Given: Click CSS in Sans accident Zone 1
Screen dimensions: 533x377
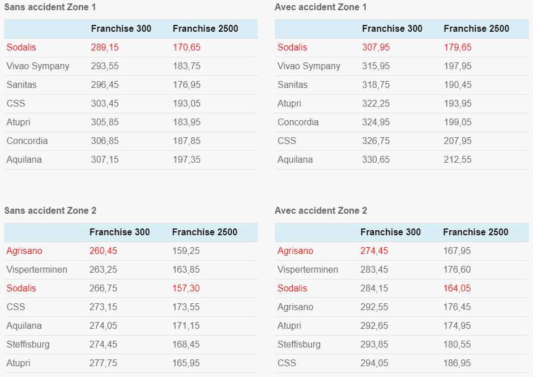Looking at the screenshot, I should 16,103.
